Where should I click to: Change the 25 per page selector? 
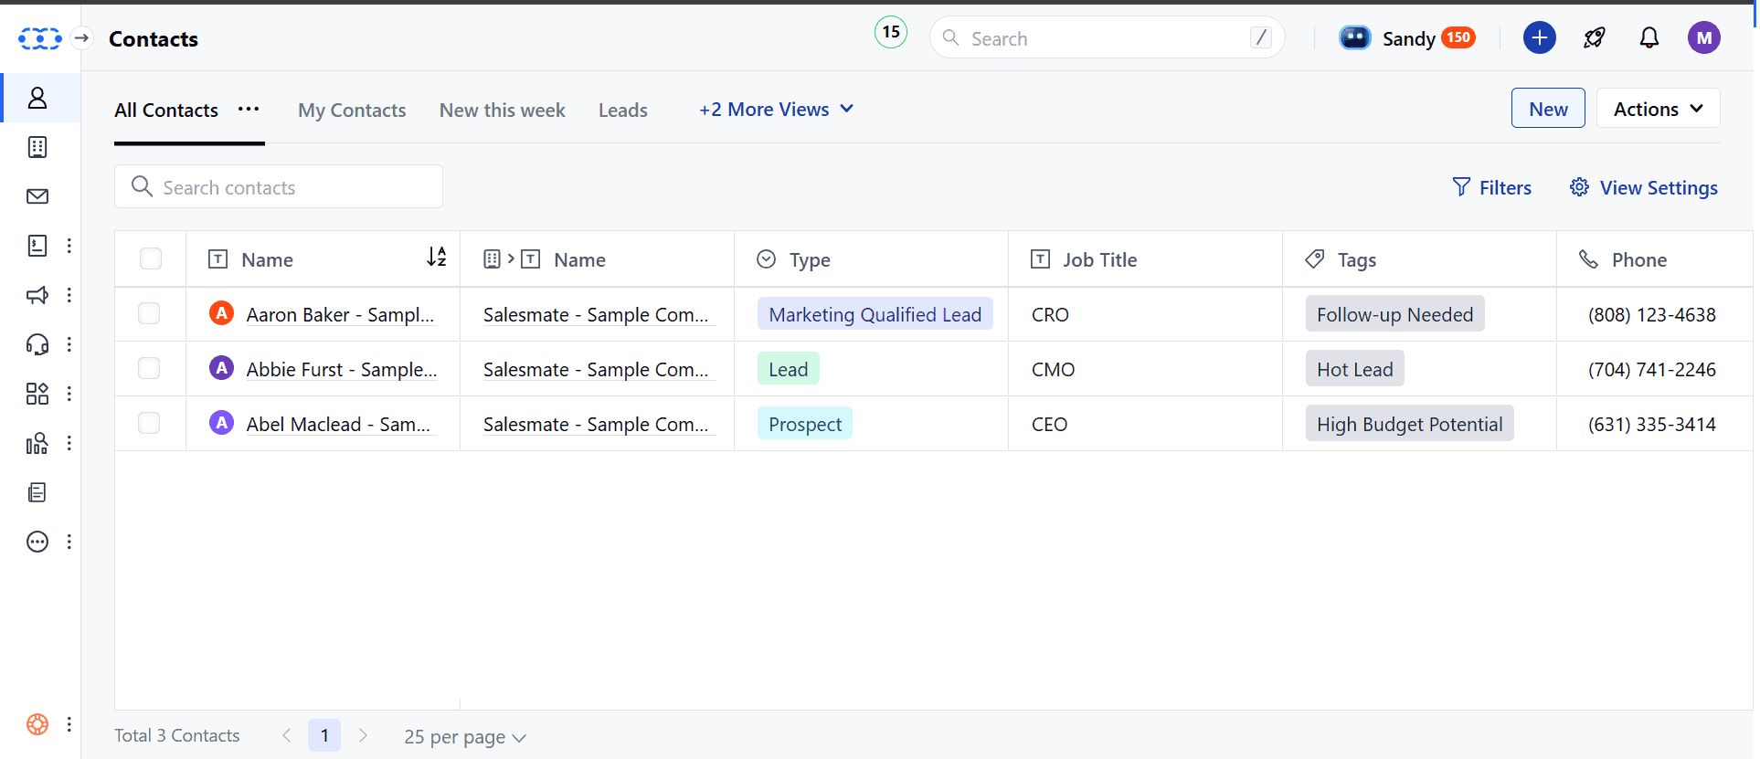464,737
